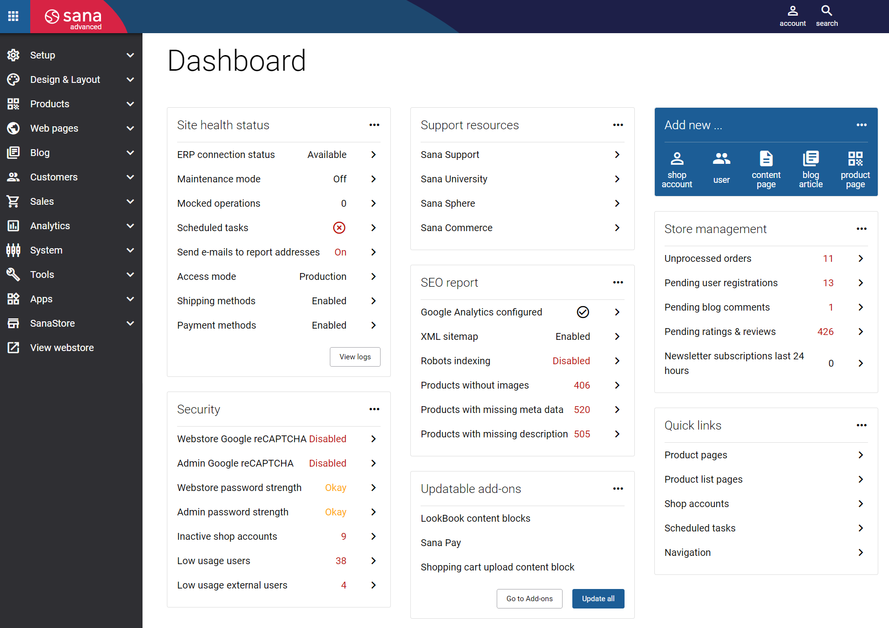Viewport: 889px width, 628px height.
Task: Select System menu item
Action: pos(71,250)
